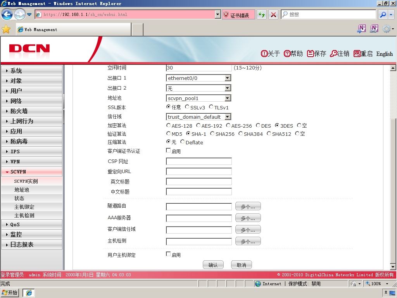Click the 重启 Reboot icon link

pyautogui.click(x=363, y=54)
